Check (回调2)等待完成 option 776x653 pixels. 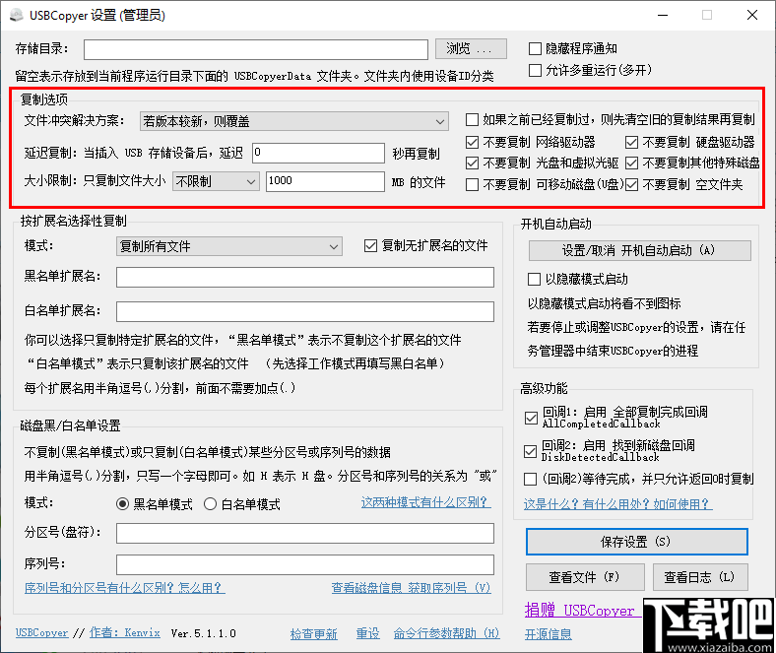click(x=531, y=480)
